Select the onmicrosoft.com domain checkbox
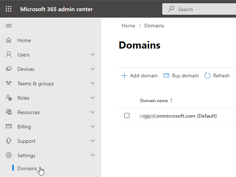 pos(127,115)
